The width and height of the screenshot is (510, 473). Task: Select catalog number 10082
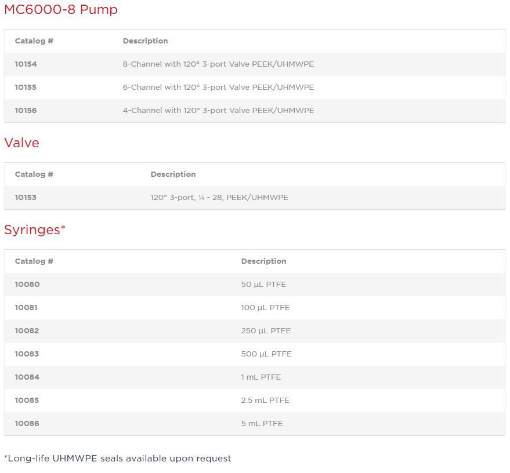(x=27, y=331)
